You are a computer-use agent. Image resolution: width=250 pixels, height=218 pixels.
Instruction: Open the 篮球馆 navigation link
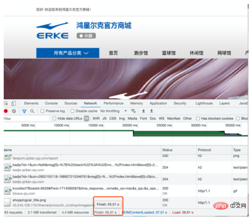169,53
